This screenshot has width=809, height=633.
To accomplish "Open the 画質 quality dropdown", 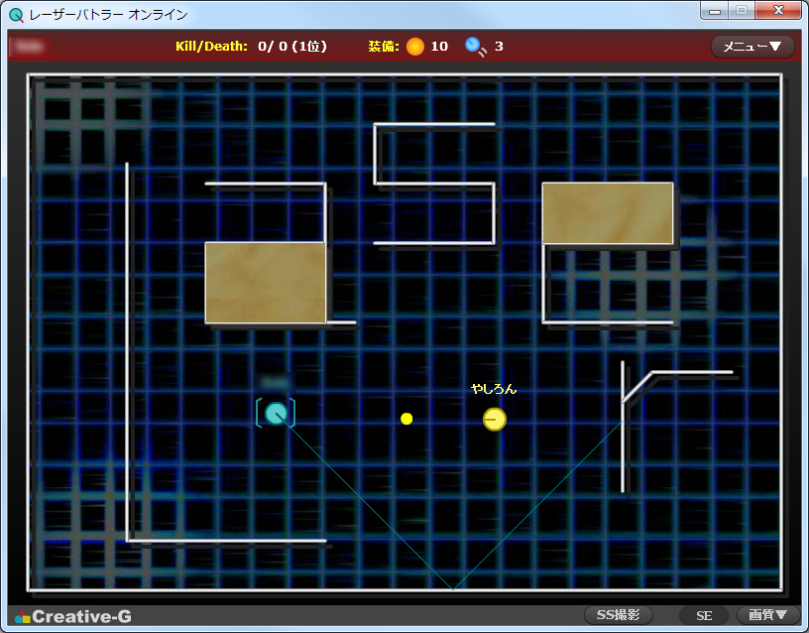I will [x=768, y=615].
